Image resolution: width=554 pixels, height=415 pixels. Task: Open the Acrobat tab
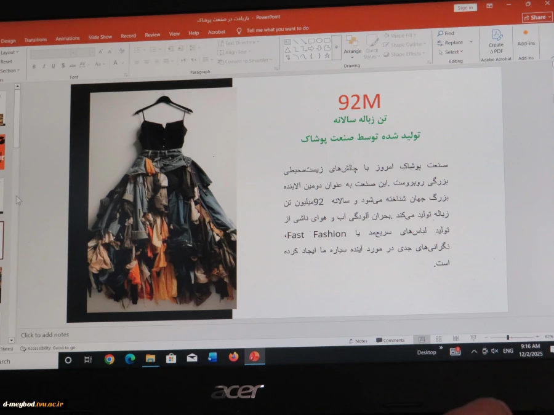(217, 32)
